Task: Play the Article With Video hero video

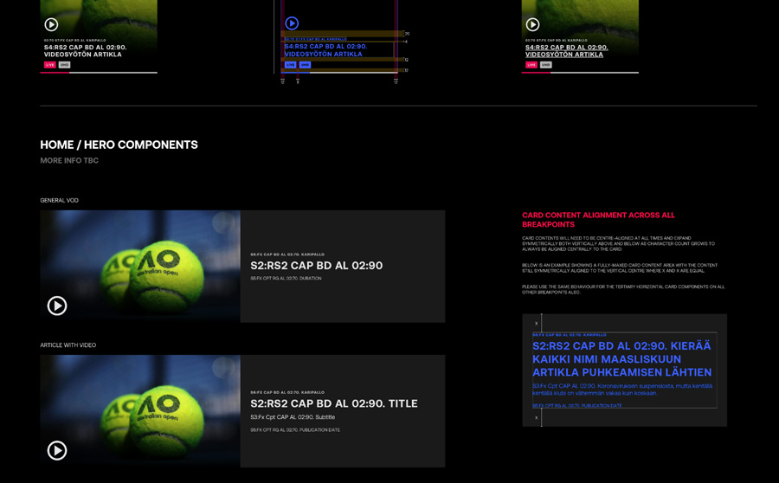Action: point(57,450)
